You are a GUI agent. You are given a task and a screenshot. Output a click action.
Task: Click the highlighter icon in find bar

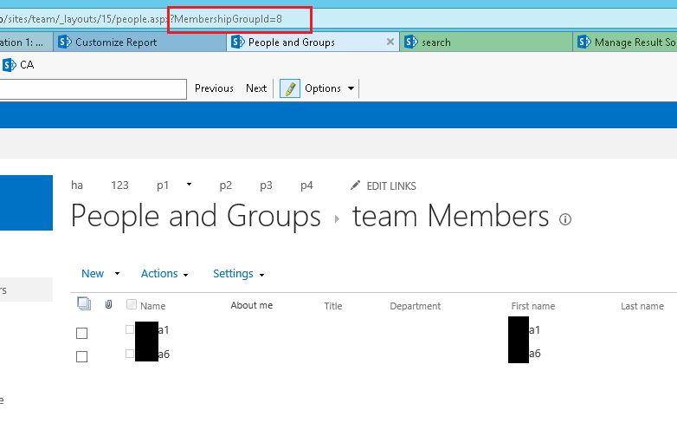(290, 88)
